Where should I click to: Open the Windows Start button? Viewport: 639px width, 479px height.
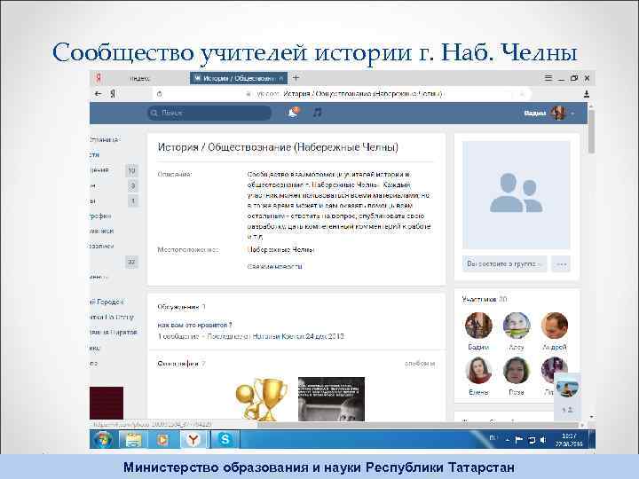(102, 440)
